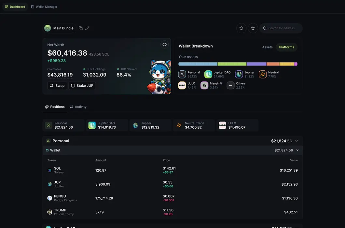Collapse the Personal section chevron
The width and height of the screenshot is (345, 228).
pyautogui.click(x=297, y=141)
